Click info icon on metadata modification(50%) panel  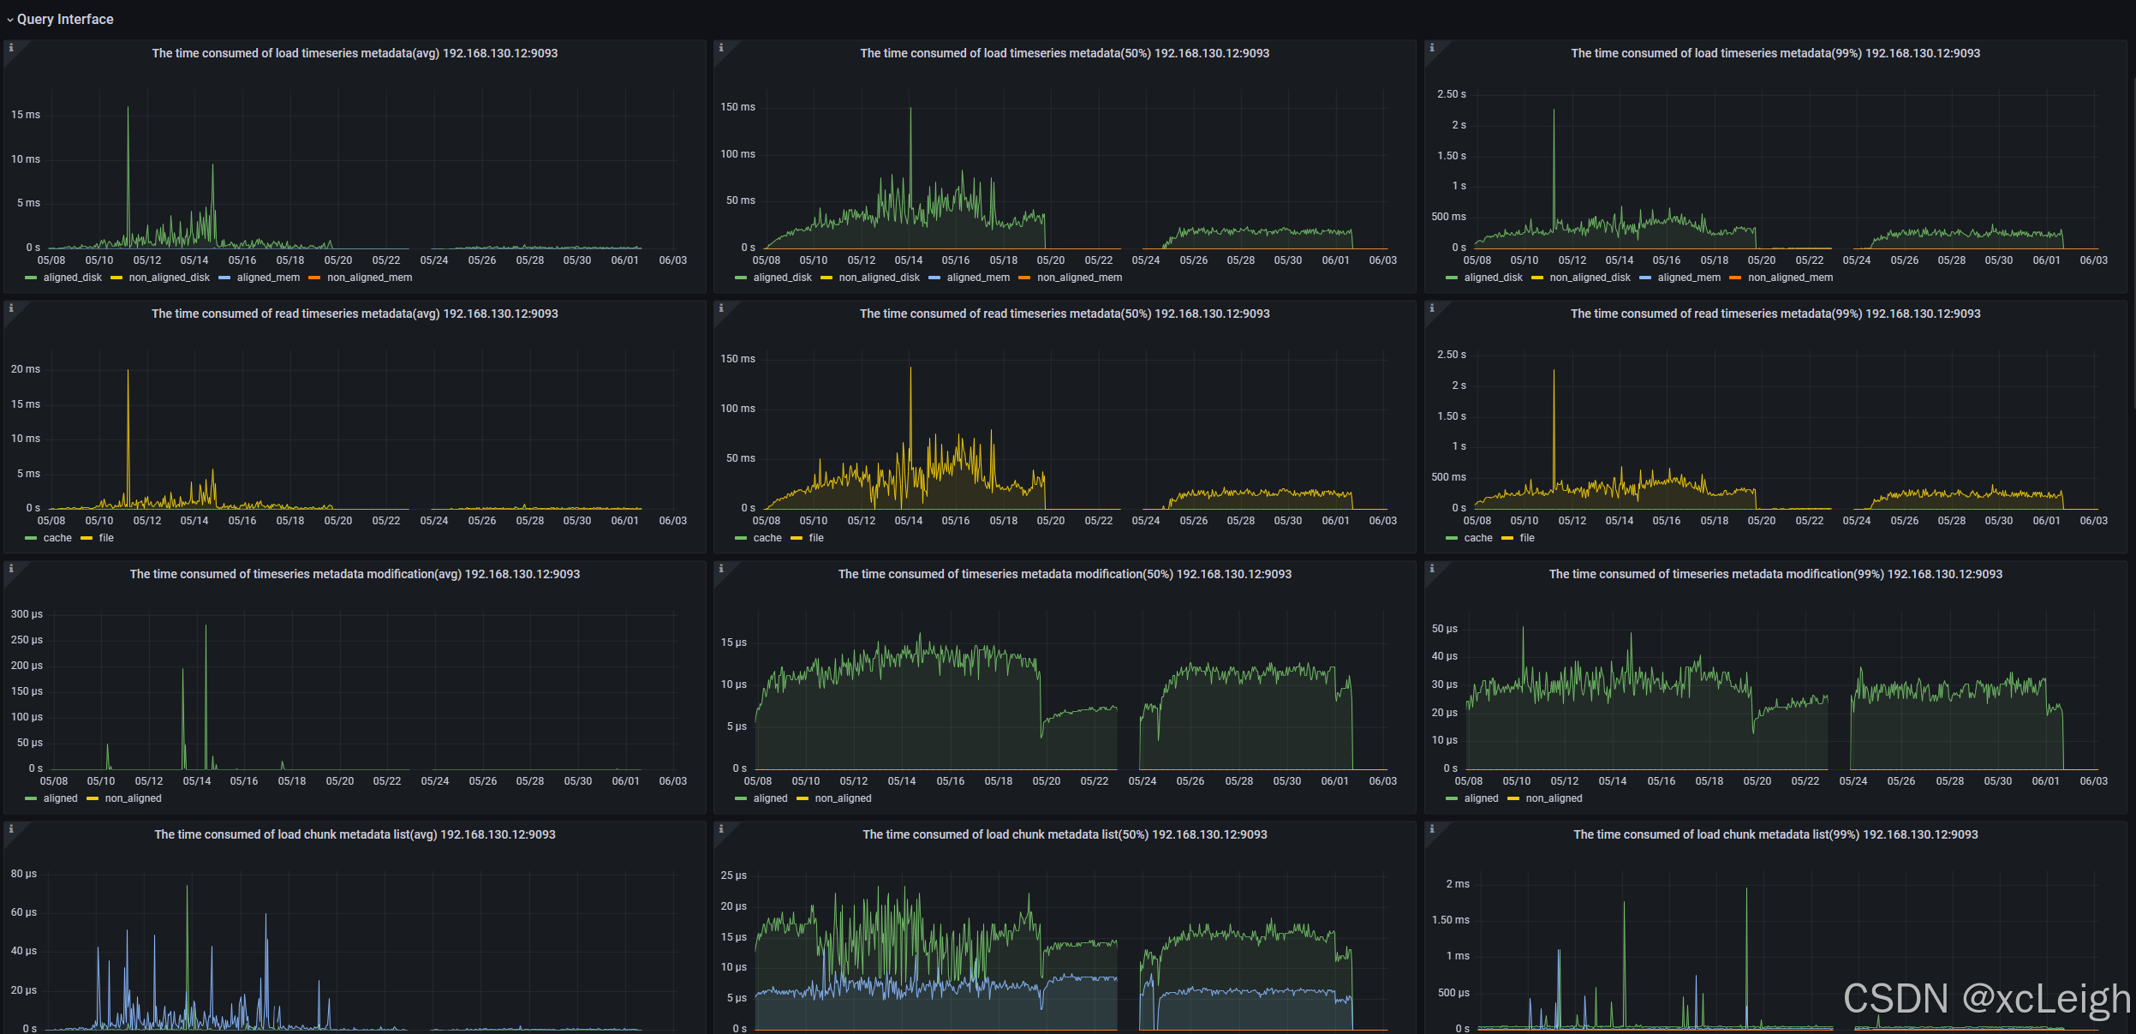[x=721, y=569]
